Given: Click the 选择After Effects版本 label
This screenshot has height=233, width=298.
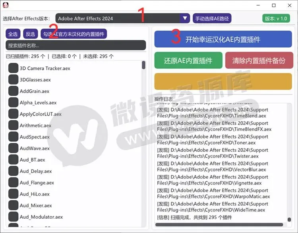Looking at the screenshot, I should click(x=26, y=19).
